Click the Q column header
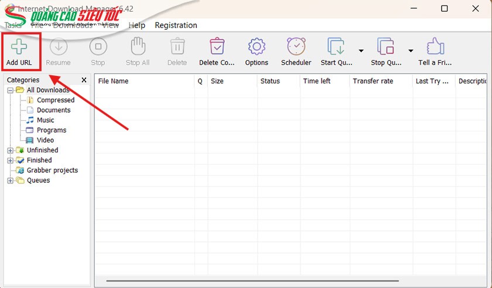 point(200,81)
